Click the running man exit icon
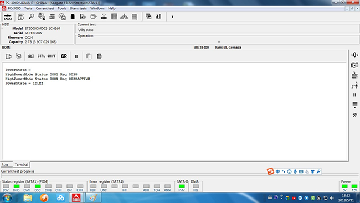 (x=158, y=17)
